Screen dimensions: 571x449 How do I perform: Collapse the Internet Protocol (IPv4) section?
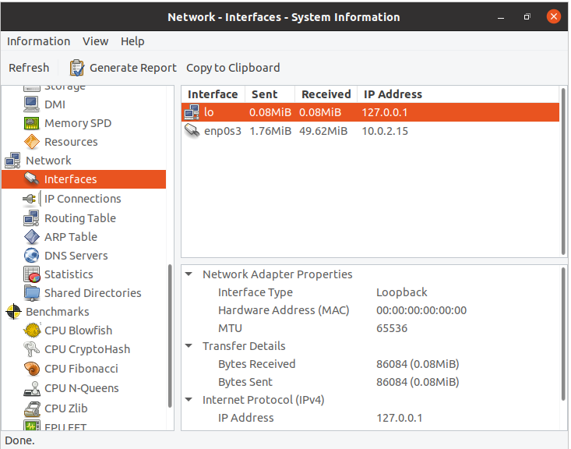pyautogui.click(x=189, y=400)
